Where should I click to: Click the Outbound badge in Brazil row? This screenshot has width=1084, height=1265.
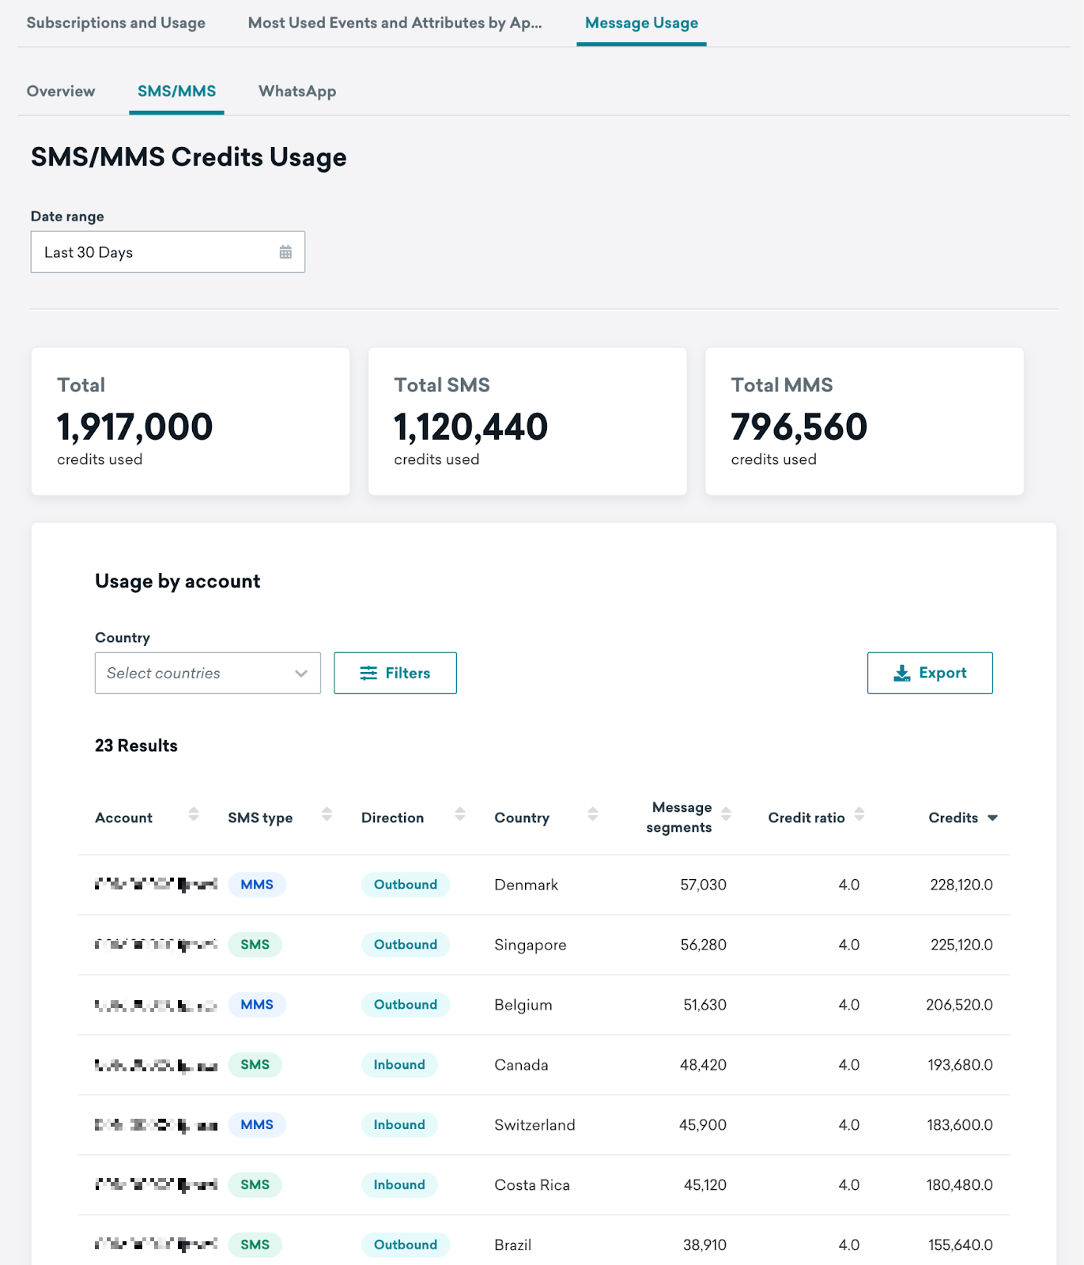pyautogui.click(x=406, y=1245)
